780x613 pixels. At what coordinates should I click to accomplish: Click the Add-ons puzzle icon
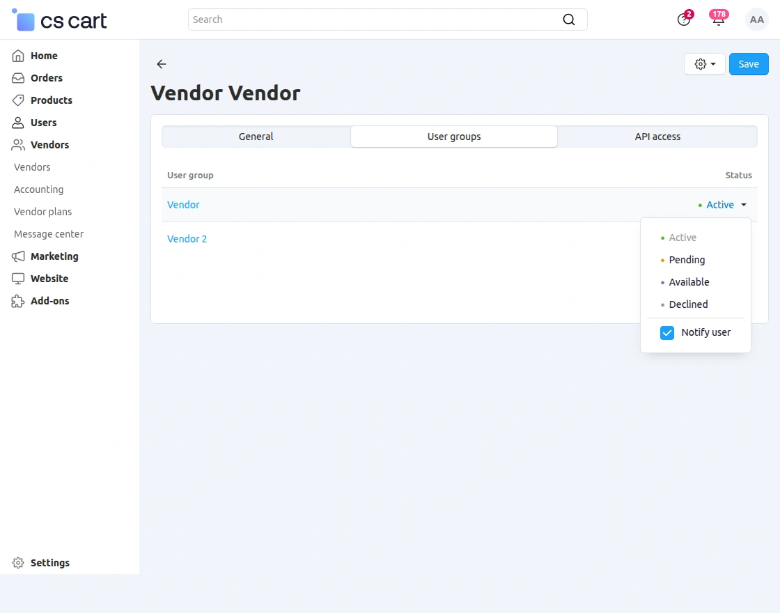click(18, 301)
